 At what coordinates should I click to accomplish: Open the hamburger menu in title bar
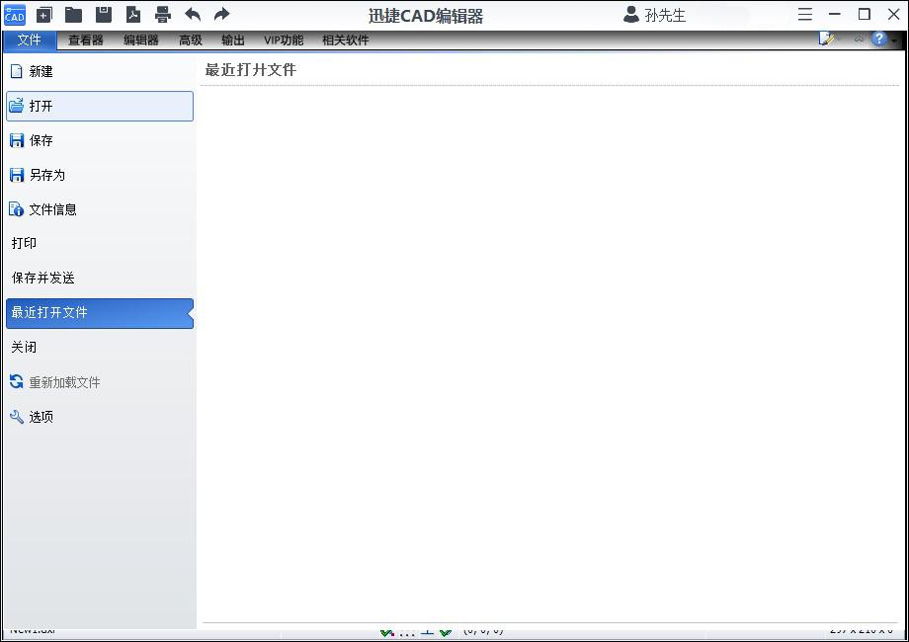click(x=804, y=15)
